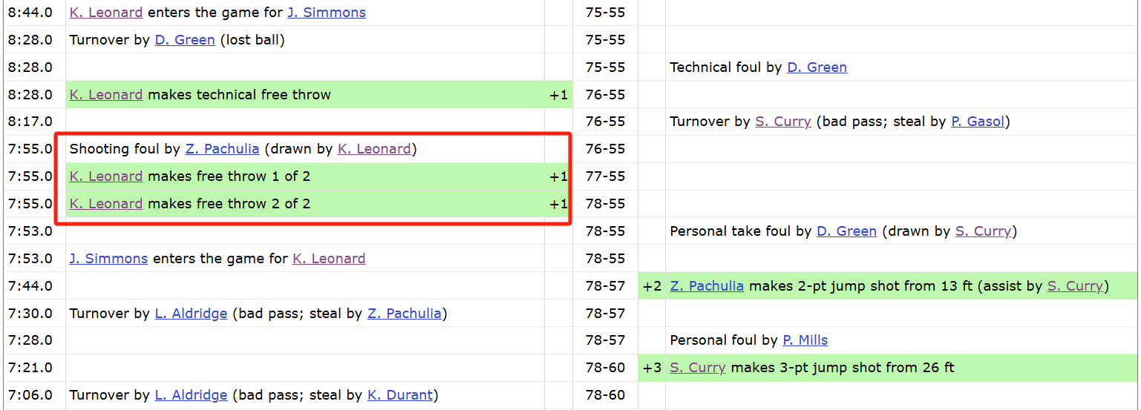This screenshot has height=410, width=1141.
Task: Open K. Durant link in the 7:06.0 steal text
Action: pyautogui.click(x=400, y=395)
